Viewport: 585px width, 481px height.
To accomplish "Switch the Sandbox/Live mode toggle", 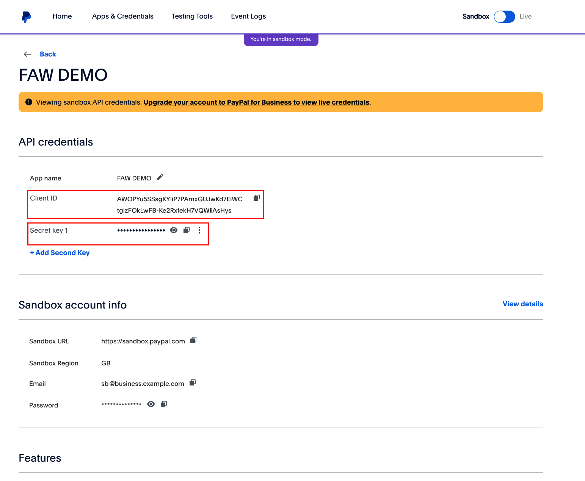I will [x=504, y=17].
